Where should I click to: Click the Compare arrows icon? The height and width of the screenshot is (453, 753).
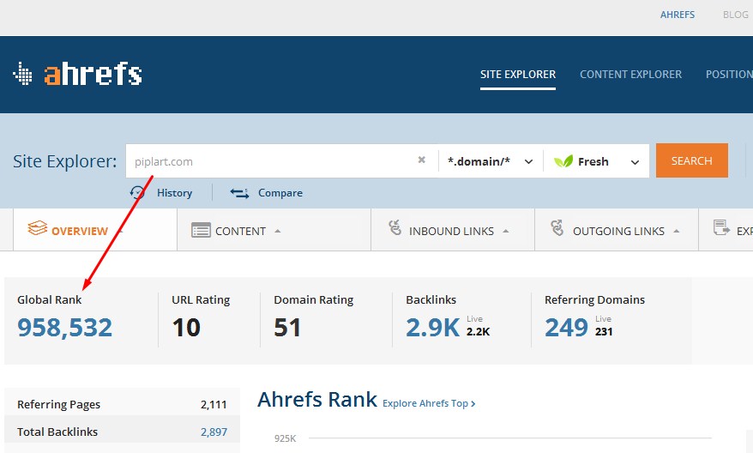239,193
